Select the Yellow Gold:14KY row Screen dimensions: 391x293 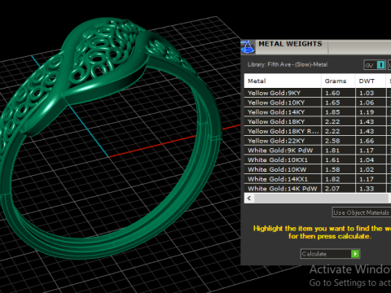coord(318,112)
